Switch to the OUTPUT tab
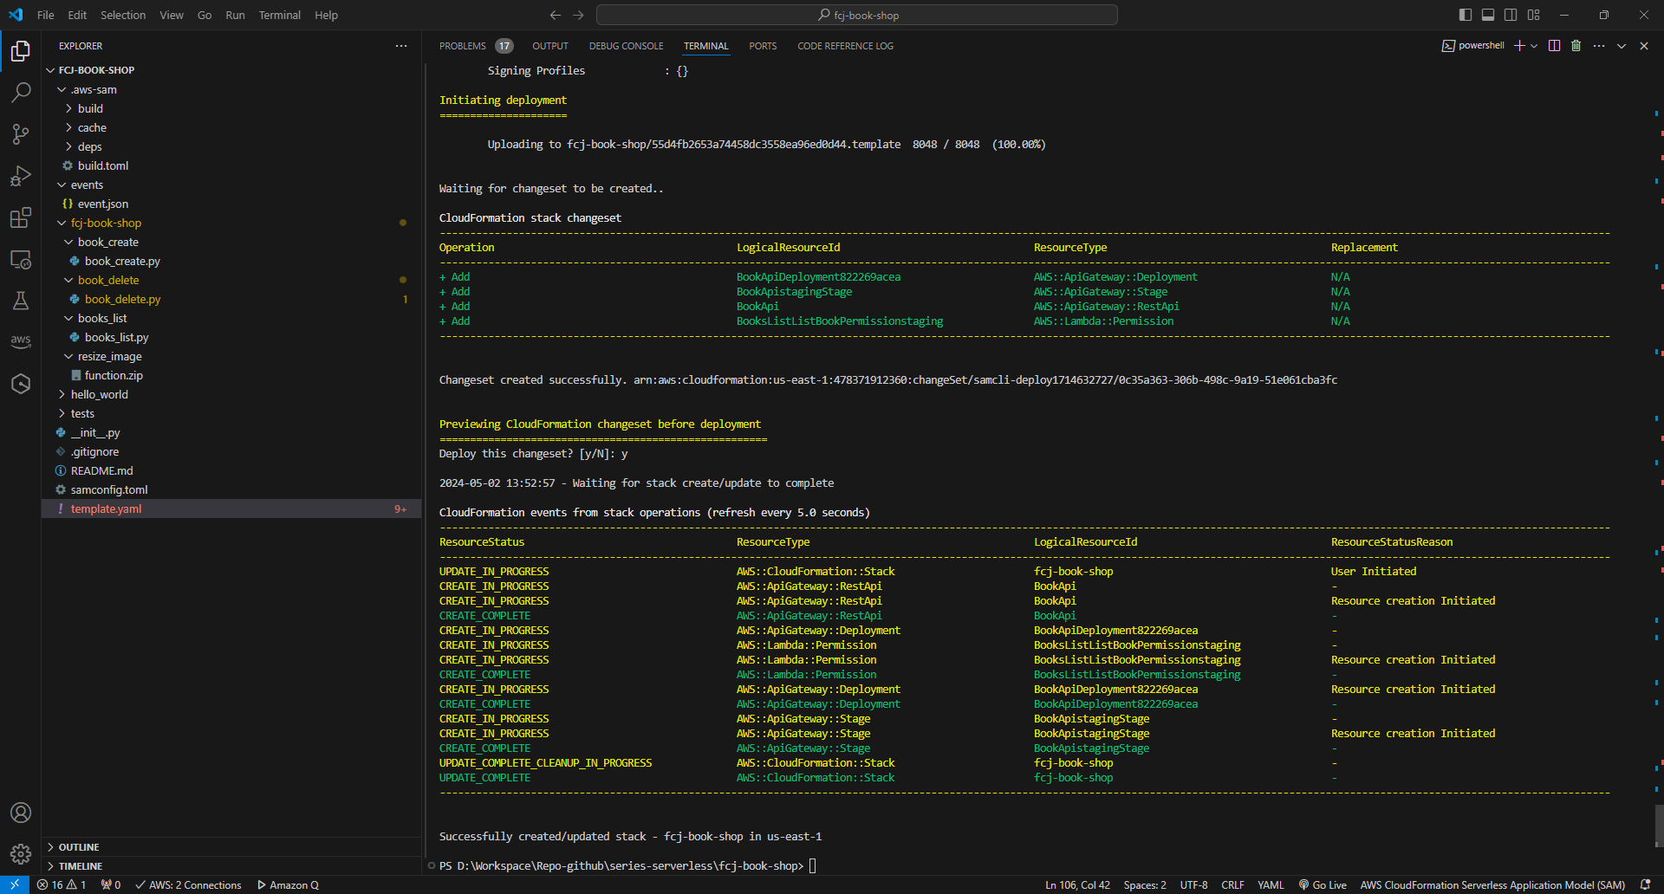The image size is (1664, 894). coord(550,46)
